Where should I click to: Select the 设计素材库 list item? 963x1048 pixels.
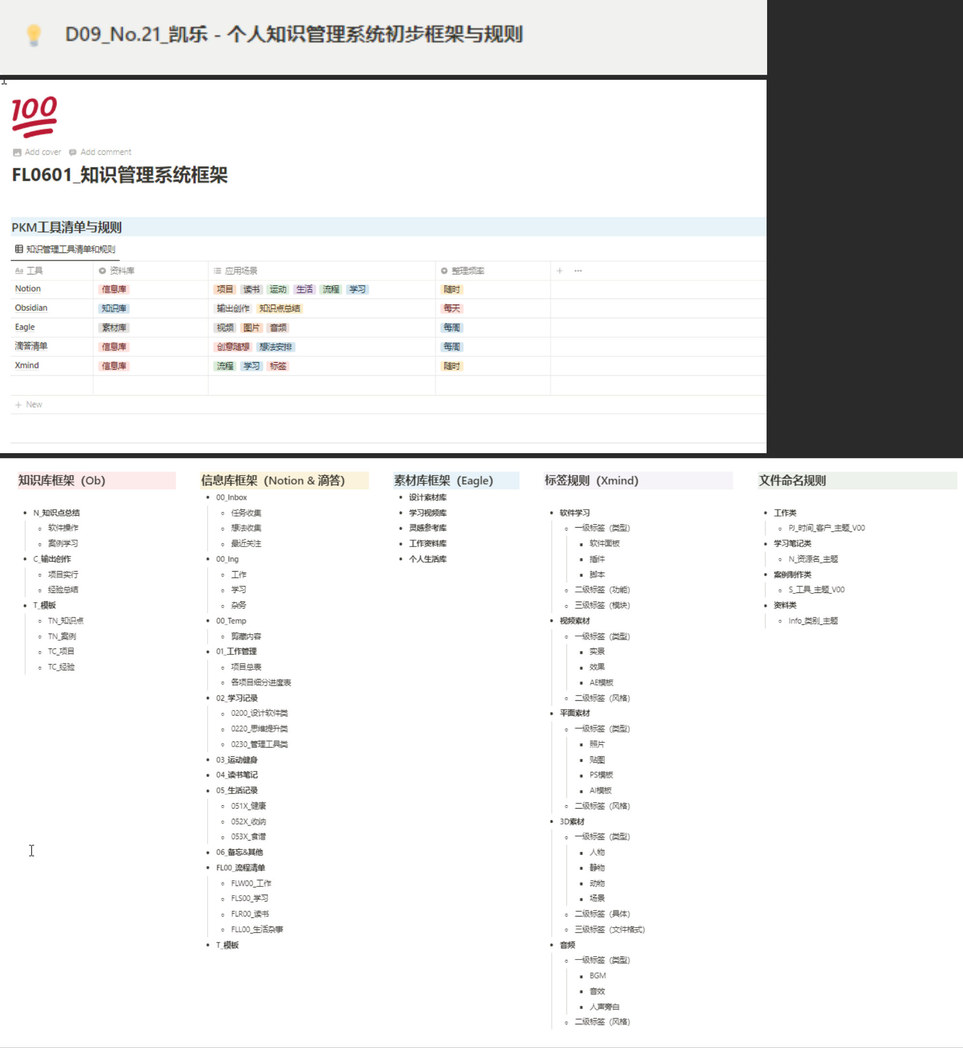(x=428, y=498)
